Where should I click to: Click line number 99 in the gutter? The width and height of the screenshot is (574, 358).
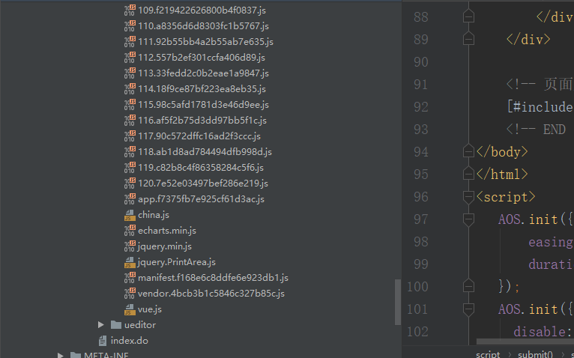[x=421, y=264]
